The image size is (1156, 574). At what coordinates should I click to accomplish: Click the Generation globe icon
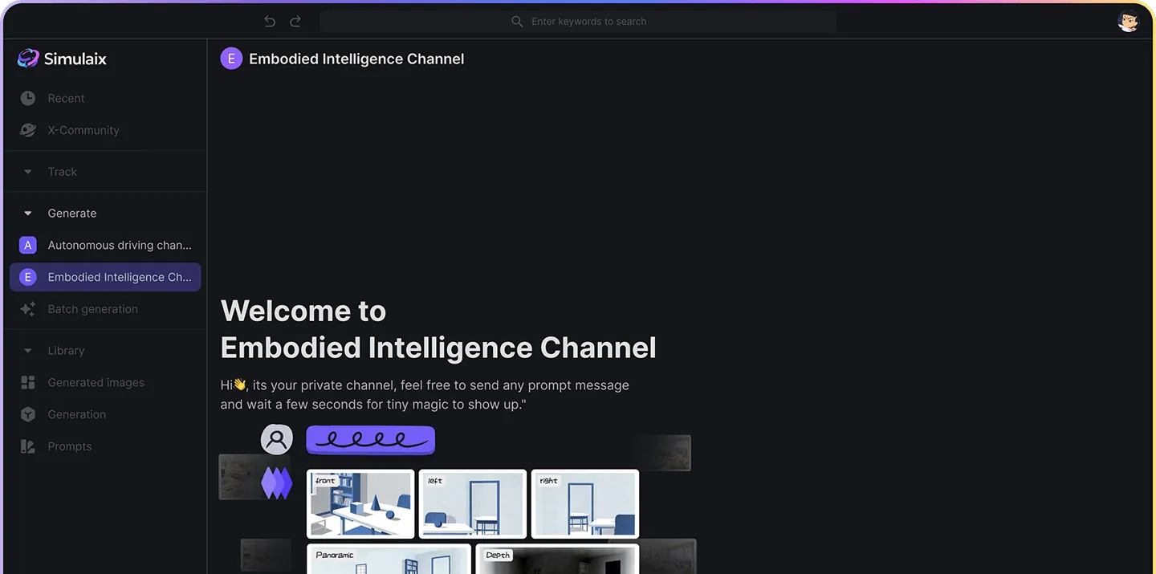coord(26,414)
